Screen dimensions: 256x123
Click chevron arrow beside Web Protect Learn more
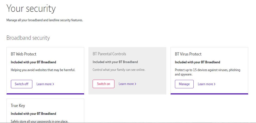coord(53,84)
